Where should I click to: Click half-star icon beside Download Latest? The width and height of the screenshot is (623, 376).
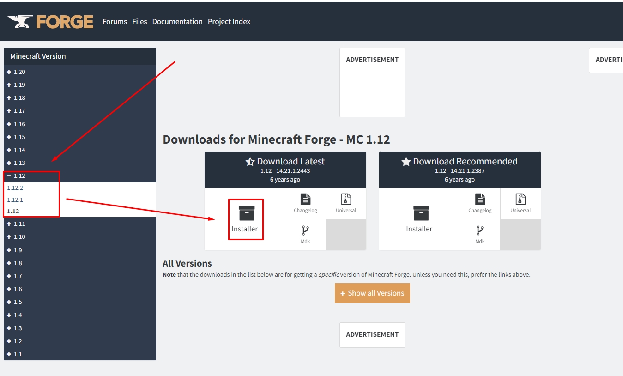click(x=250, y=162)
